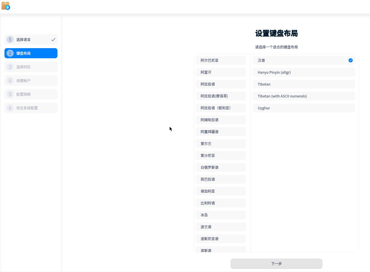The height and width of the screenshot is (272, 370).
Task: Choose the Tibetan keyboard variant
Action: point(304,84)
